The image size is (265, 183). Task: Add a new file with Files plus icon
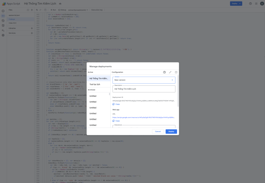[x=32, y=10]
